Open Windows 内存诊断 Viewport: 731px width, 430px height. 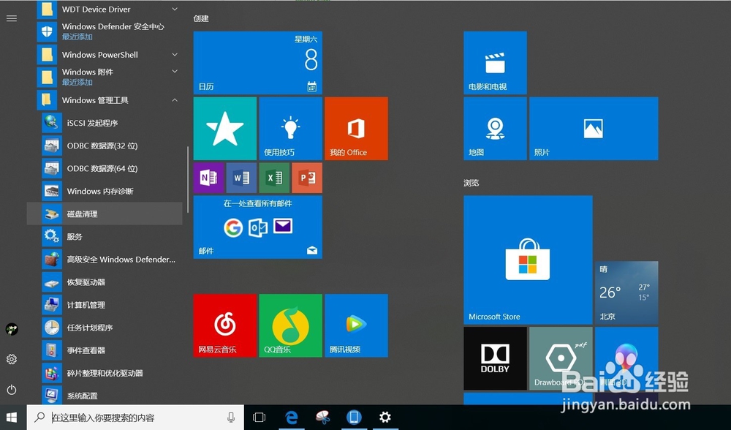click(x=108, y=191)
